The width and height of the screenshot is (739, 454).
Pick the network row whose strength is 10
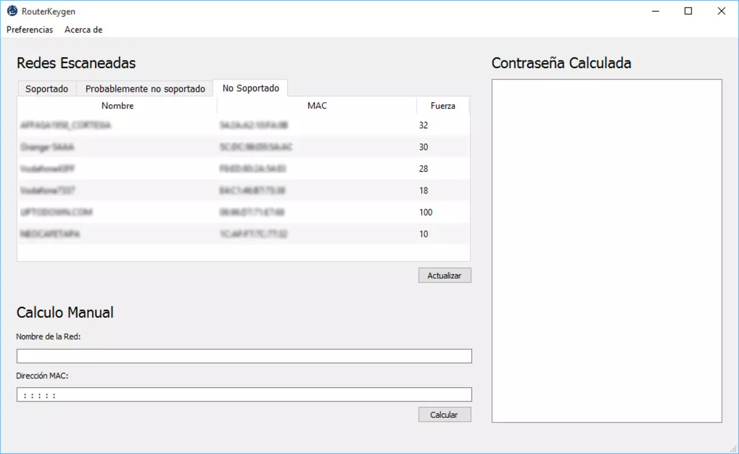(243, 234)
